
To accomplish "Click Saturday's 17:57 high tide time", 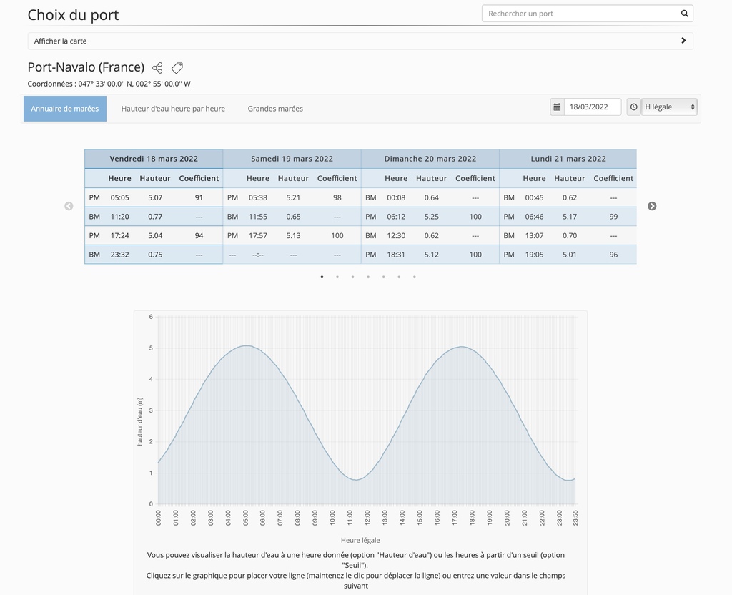I will tap(257, 236).
